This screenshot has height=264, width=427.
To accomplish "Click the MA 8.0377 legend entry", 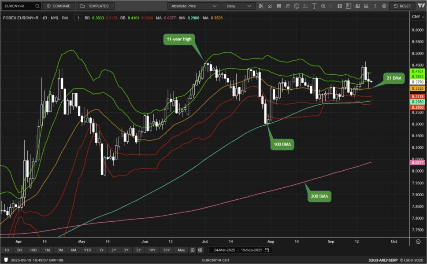I will pos(166,18).
